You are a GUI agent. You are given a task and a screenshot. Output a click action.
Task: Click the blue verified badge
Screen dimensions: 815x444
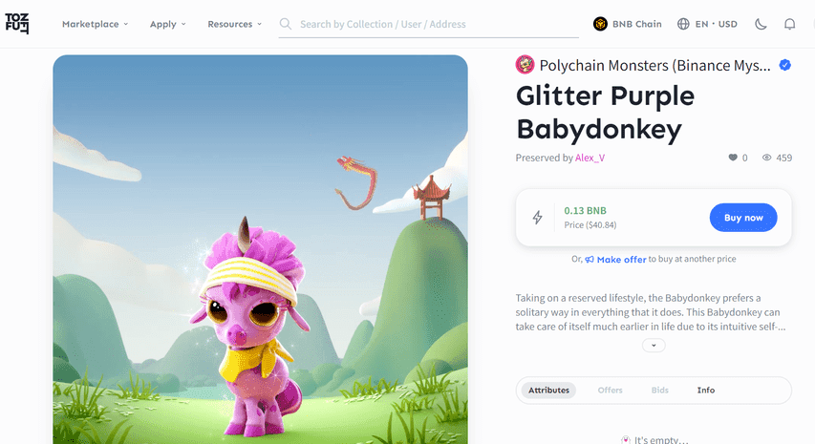click(784, 65)
